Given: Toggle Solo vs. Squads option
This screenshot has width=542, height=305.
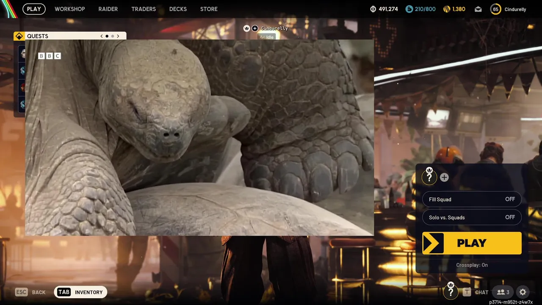Looking at the screenshot, I should [x=472, y=217].
